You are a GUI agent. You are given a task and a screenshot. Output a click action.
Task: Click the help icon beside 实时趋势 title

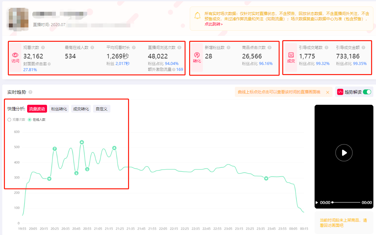(30, 92)
